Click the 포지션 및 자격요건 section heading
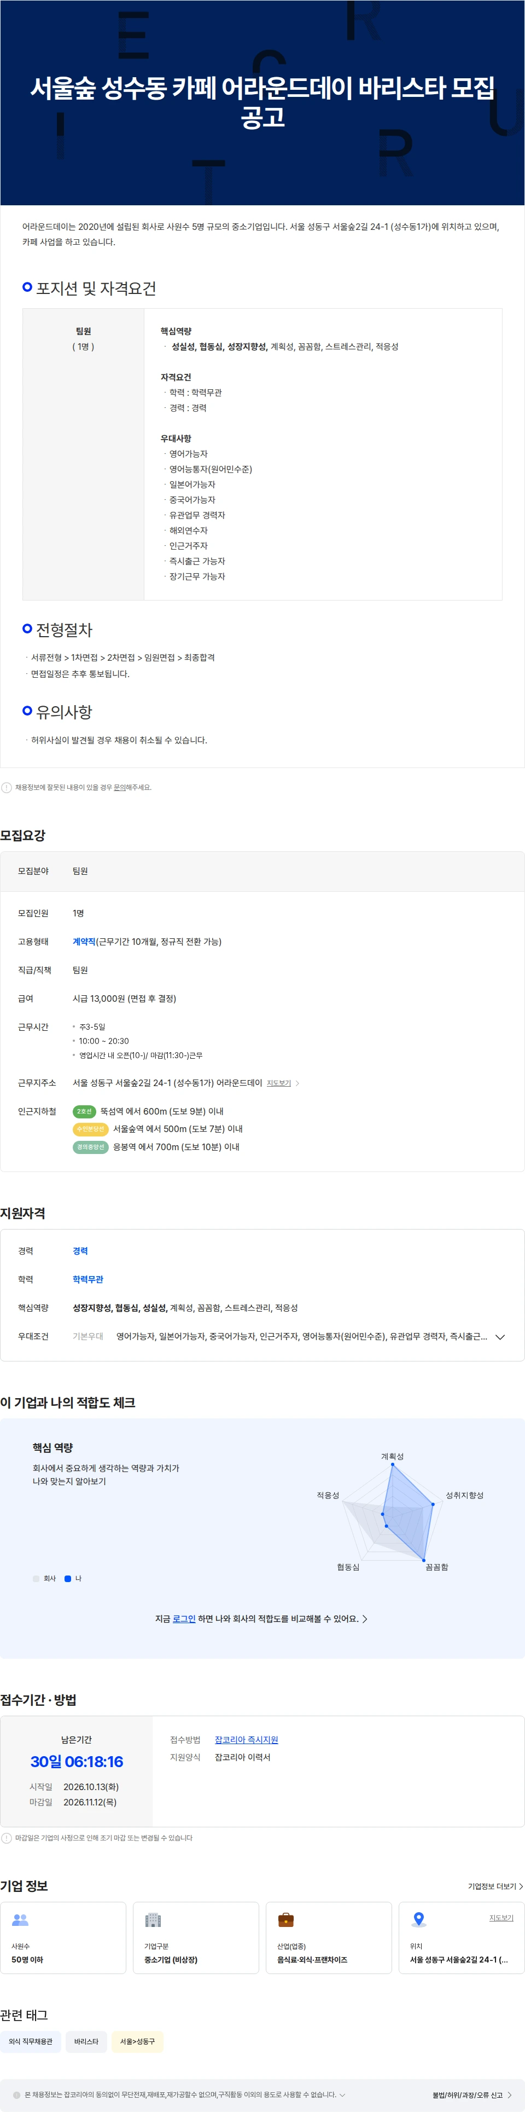Screen dimensions: 525x2112 [x=96, y=288]
